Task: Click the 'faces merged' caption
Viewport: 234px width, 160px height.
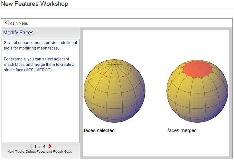Action: (182, 130)
